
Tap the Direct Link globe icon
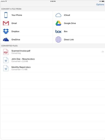(x=58, y=40)
